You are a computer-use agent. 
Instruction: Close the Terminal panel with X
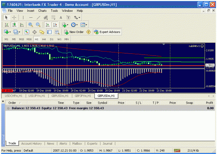[x=3, y=101]
